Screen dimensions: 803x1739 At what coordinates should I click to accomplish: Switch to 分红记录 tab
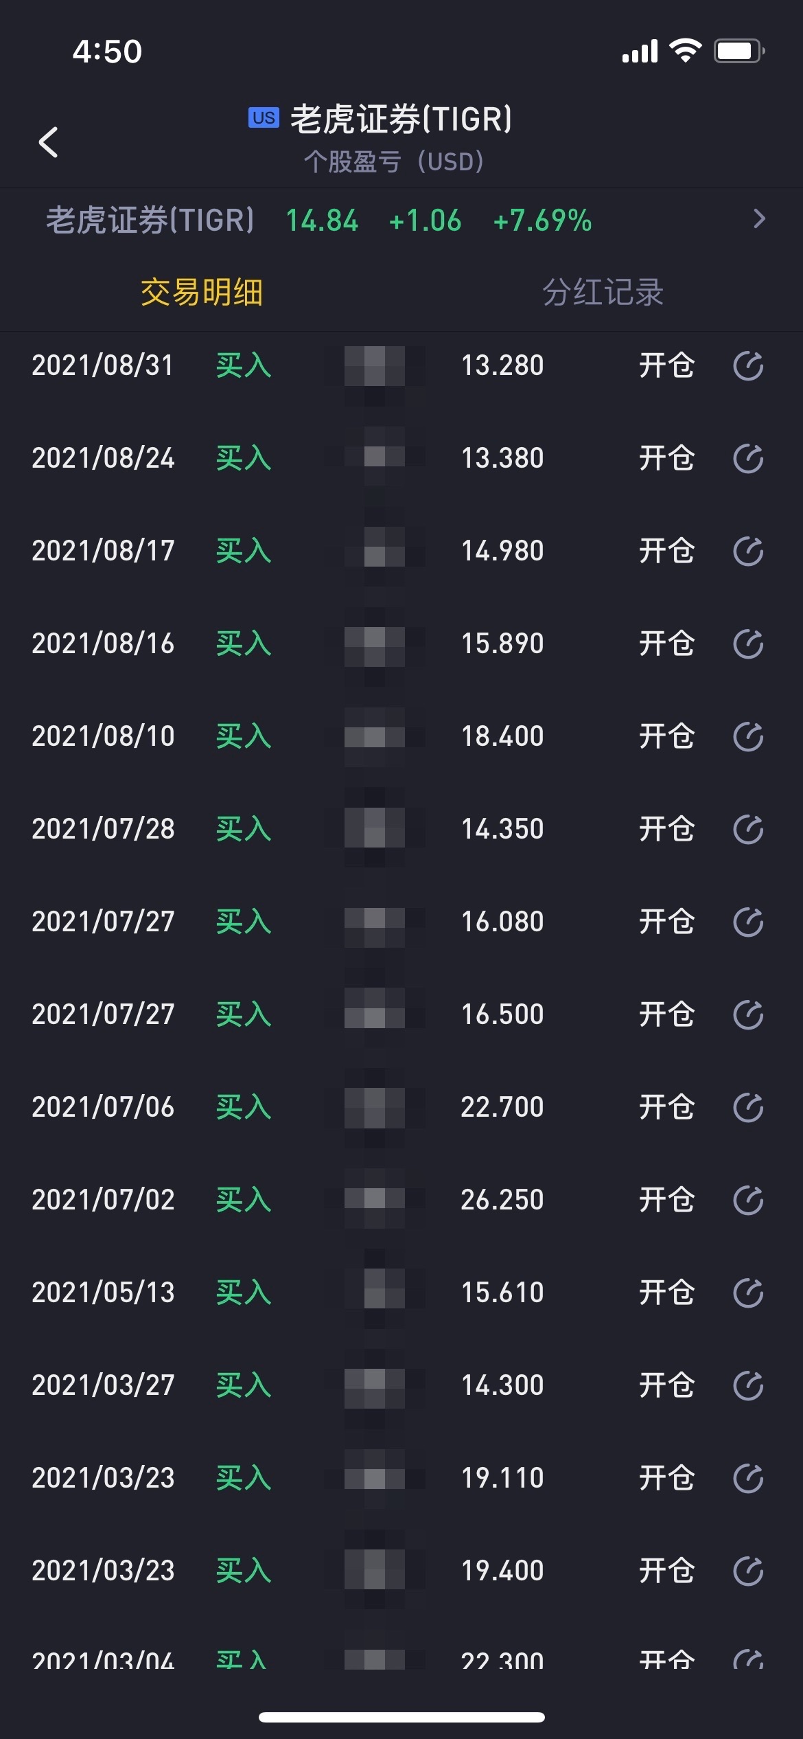(603, 293)
